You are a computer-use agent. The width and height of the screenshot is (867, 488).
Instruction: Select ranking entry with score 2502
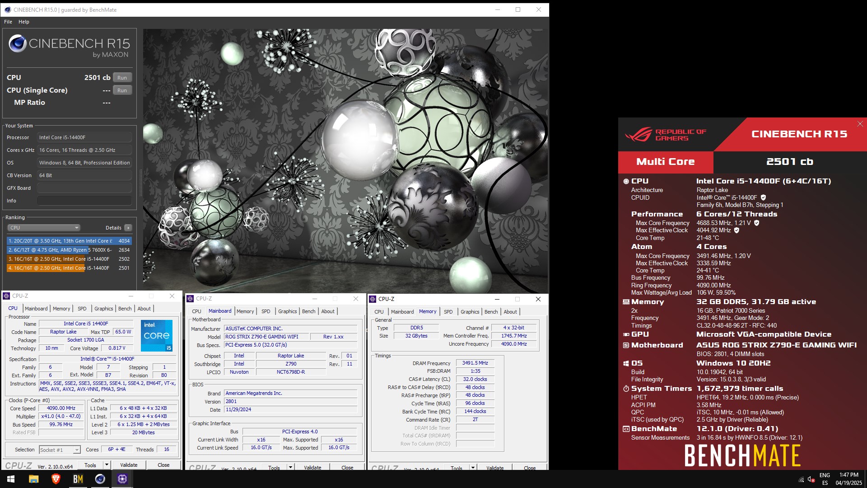click(x=69, y=259)
